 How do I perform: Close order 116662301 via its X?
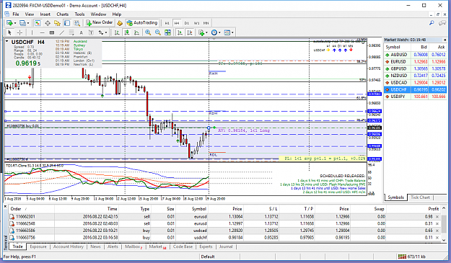(437, 216)
